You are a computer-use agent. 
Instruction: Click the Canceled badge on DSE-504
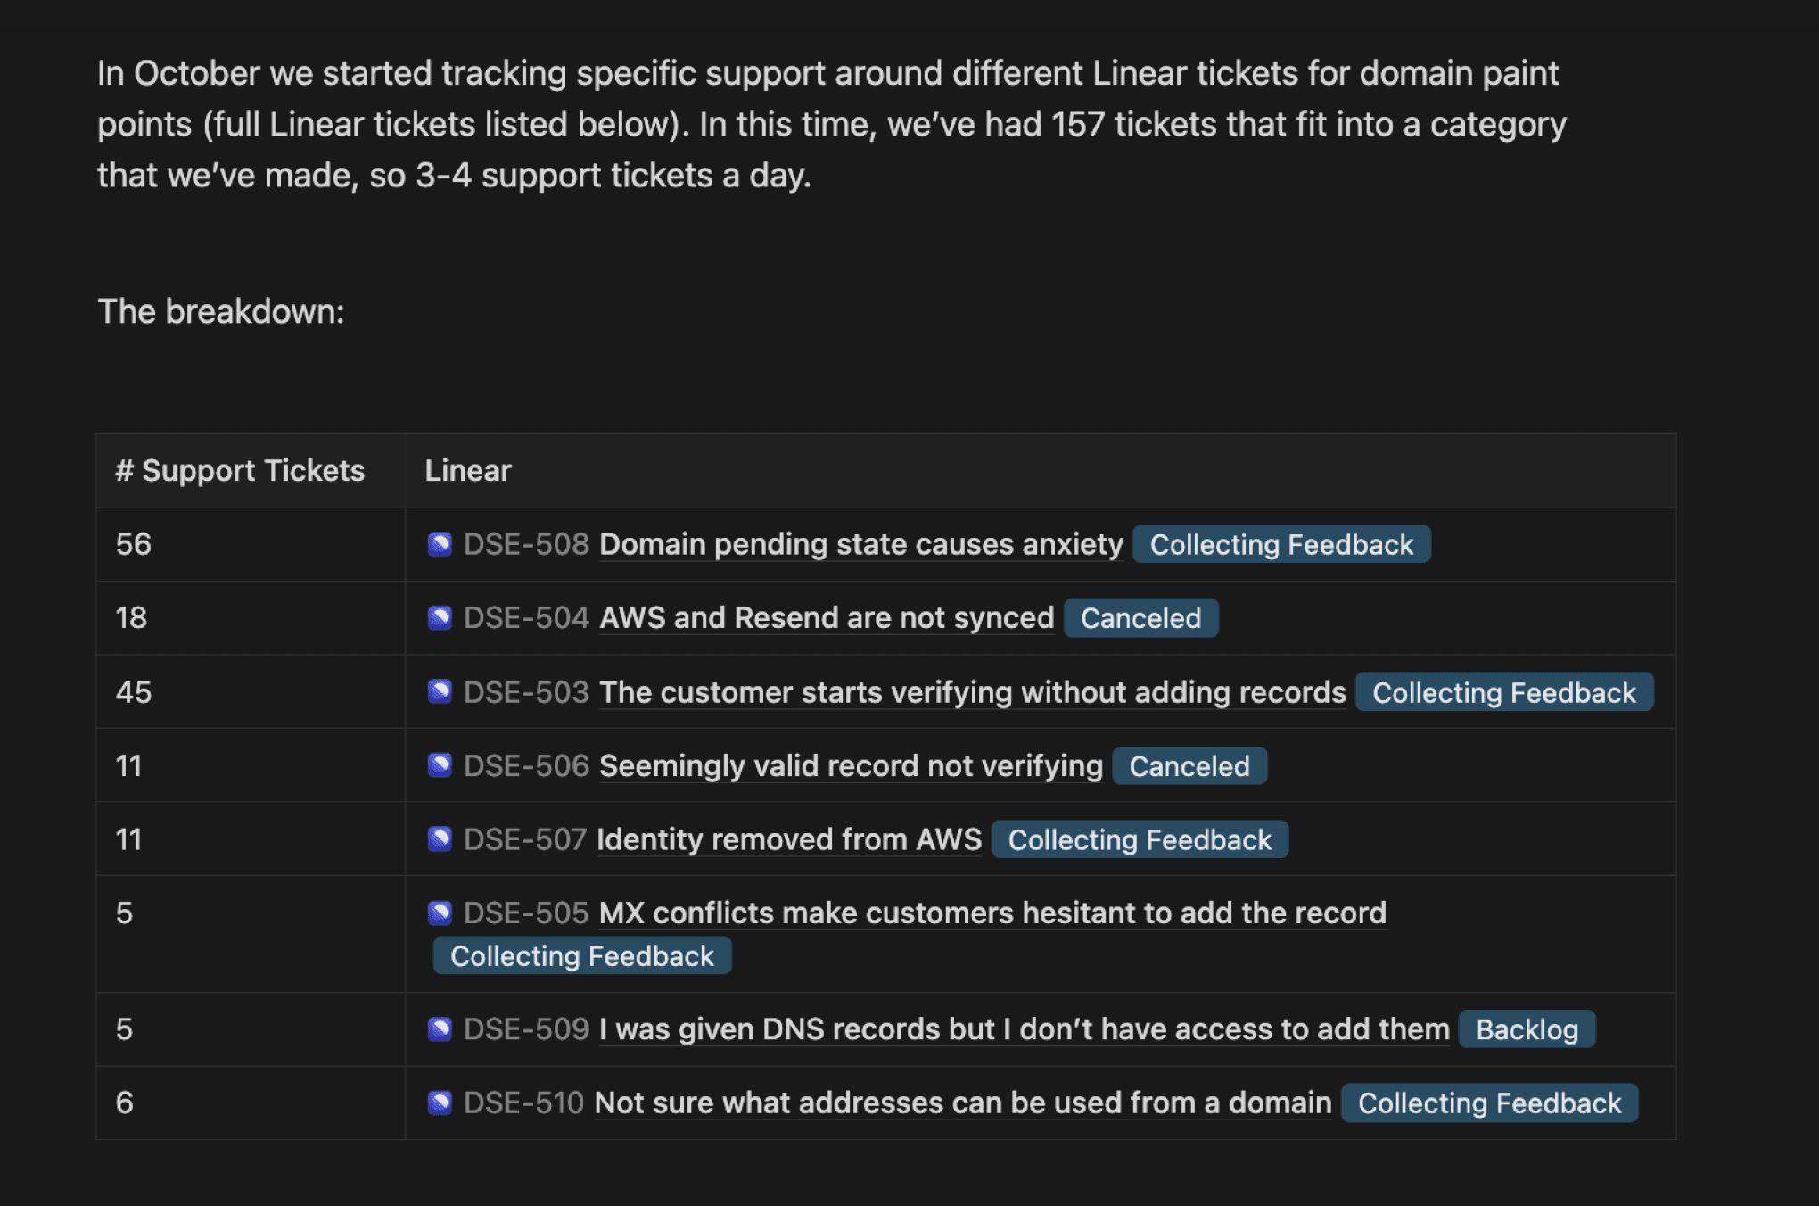(x=1140, y=618)
